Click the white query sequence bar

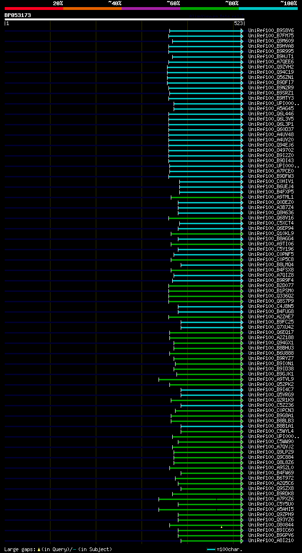click(x=124, y=19)
